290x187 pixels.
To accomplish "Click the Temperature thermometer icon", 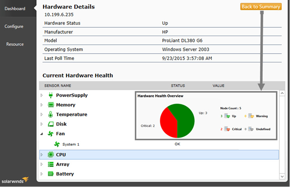I will [x=51, y=114].
